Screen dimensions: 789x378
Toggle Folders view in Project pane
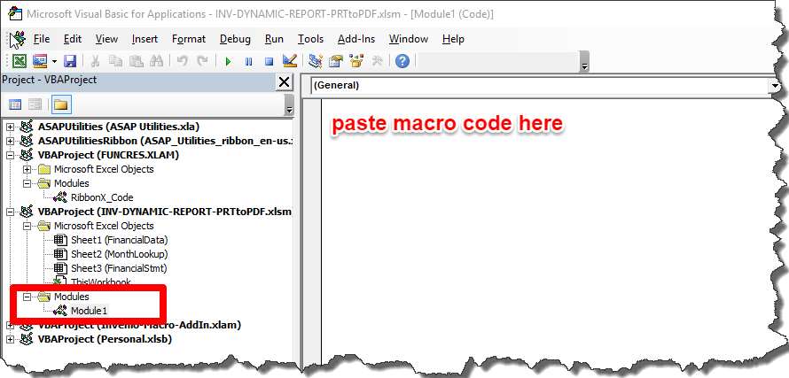pyautogui.click(x=61, y=104)
